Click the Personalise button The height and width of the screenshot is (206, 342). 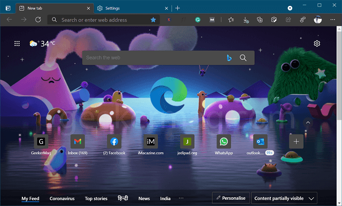(231, 198)
